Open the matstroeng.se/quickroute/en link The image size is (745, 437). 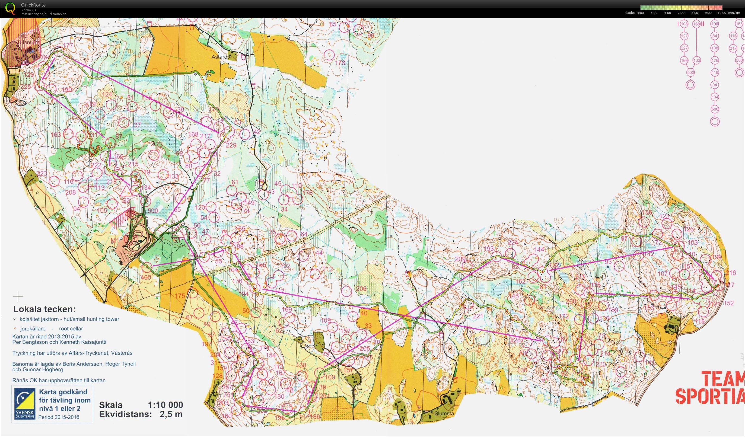click(x=44, y=14)
